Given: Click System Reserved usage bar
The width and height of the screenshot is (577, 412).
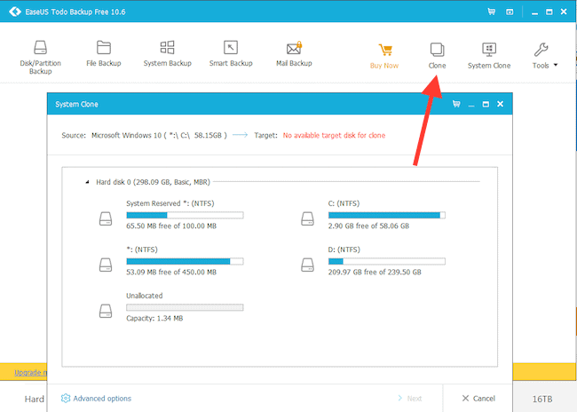Looking at the screenshot, I should (x=185, y=215).
